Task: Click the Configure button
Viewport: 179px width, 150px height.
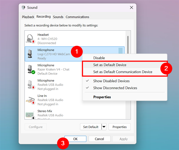Action: (36, 127)
